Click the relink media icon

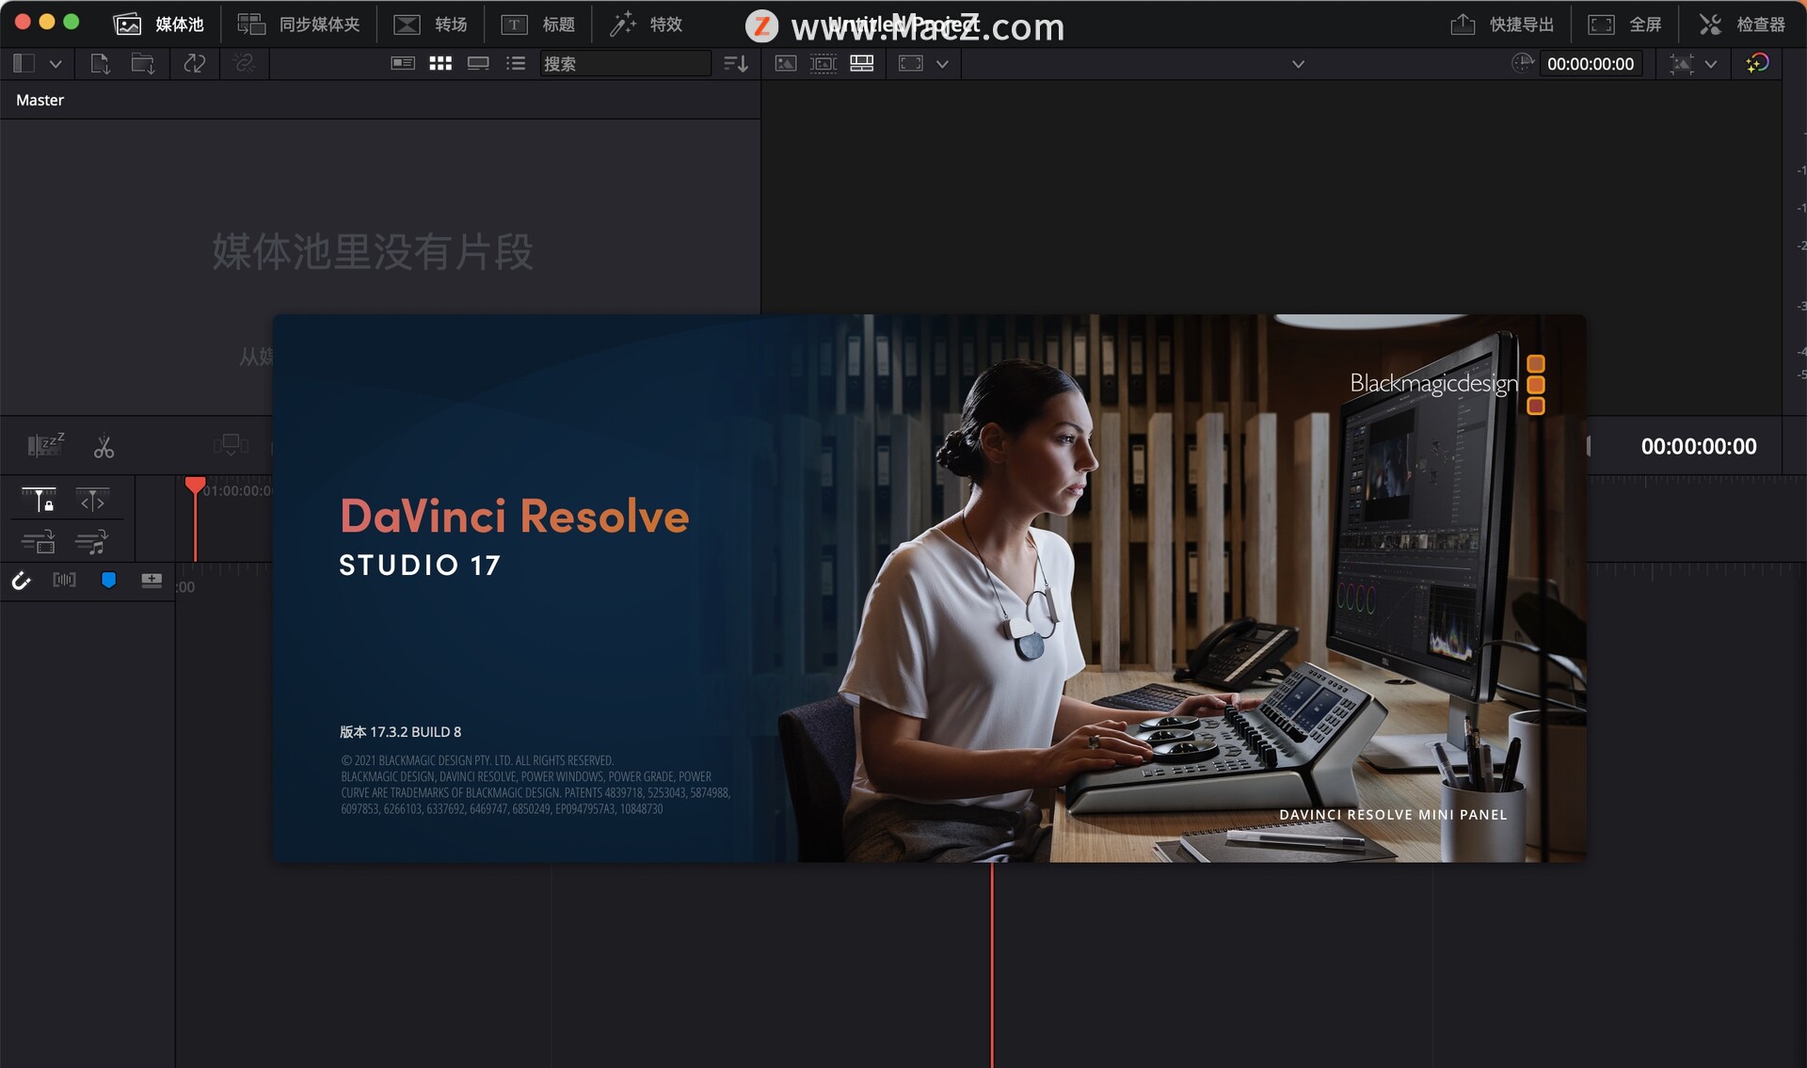click(245, 64)
